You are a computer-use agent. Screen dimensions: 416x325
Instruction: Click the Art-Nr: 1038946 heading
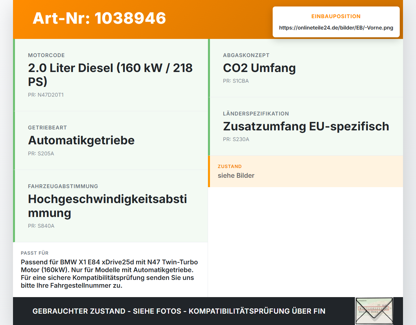(x=99, y=18)
